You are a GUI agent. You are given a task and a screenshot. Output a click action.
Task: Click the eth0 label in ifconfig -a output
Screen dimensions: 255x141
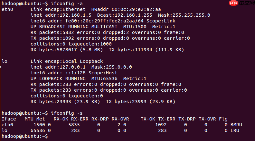[7, 9]
